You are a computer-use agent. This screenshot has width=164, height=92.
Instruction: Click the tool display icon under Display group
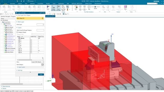[x=68, y=10]
